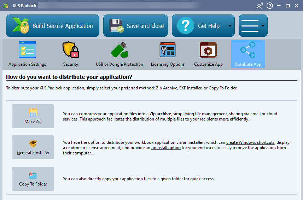Image resolution: width=303 pixels, height=200 pixels.
Task: Click Generate Installer button
Action: point(33,147)
